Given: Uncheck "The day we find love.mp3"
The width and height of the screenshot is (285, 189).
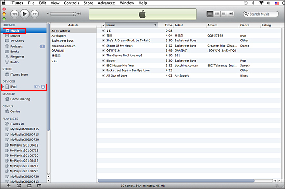Looking at the screenshot, I should point(103,55).
